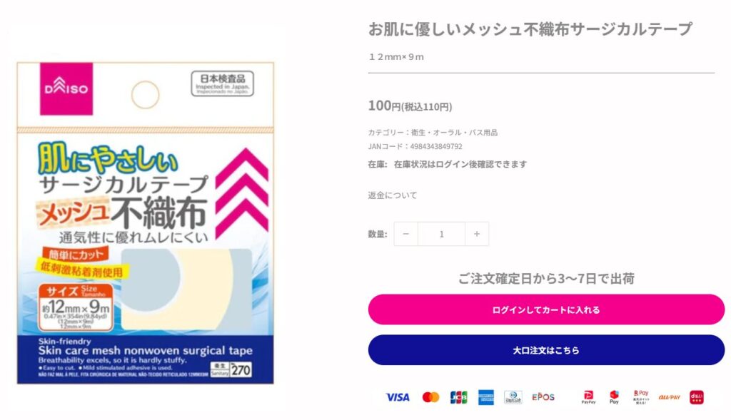Click inside the quantity input field
The width and height of the screenshot is (731, 420).
coord(441,233)
